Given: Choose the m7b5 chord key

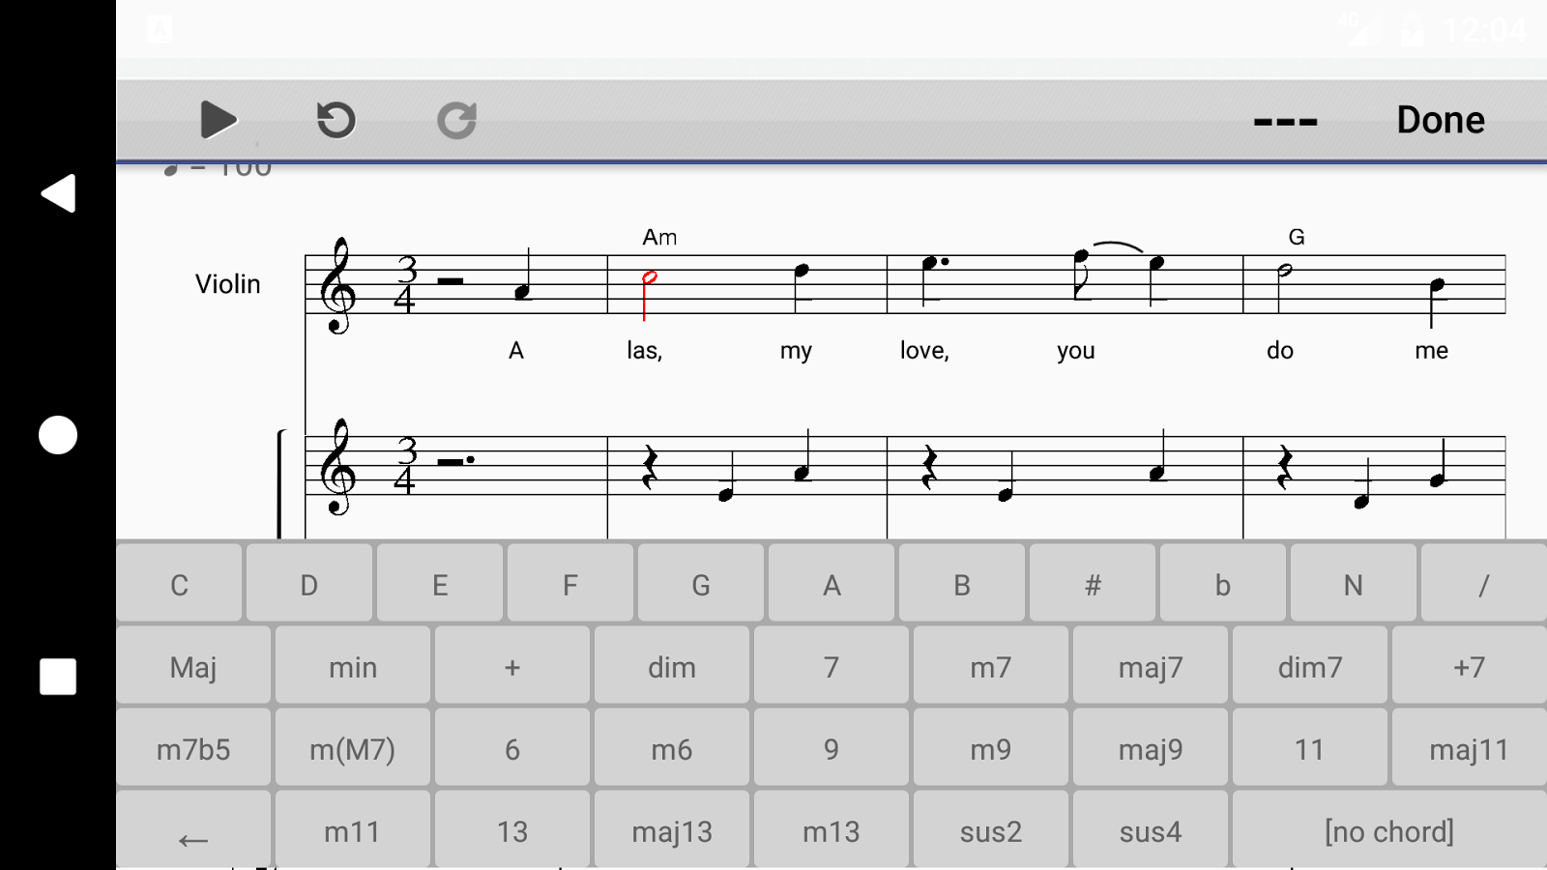Looking at the screenshot, I should coord(193,747).
